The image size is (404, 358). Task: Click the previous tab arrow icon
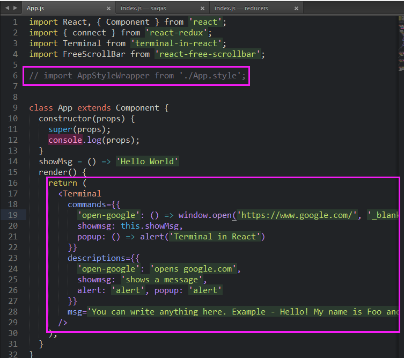[x=7, y=8]
